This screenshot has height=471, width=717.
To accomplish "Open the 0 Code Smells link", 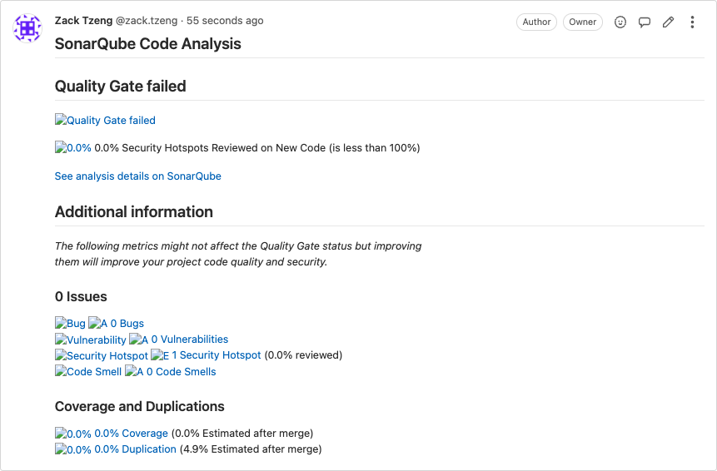I will coord(181,372).
